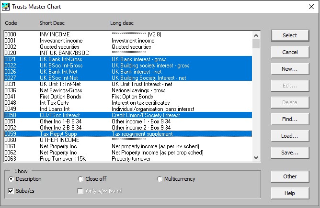Click the Cancel button
The image size is (320, 208).
(290, 52)
